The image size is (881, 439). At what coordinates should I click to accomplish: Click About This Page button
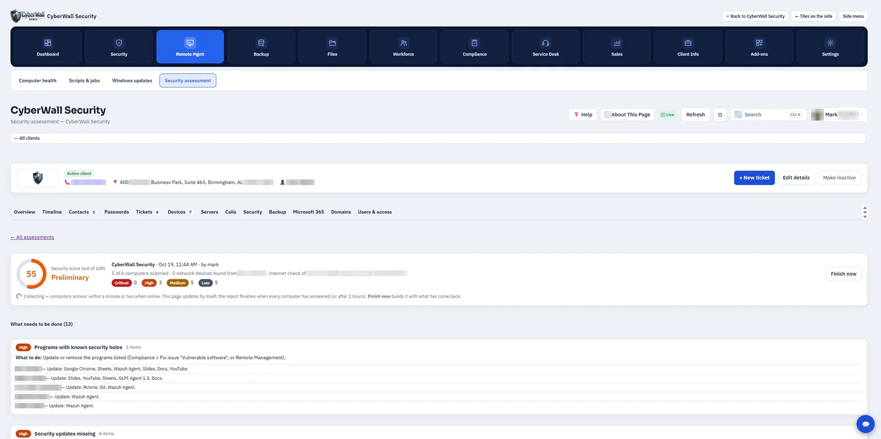(627, 115)
